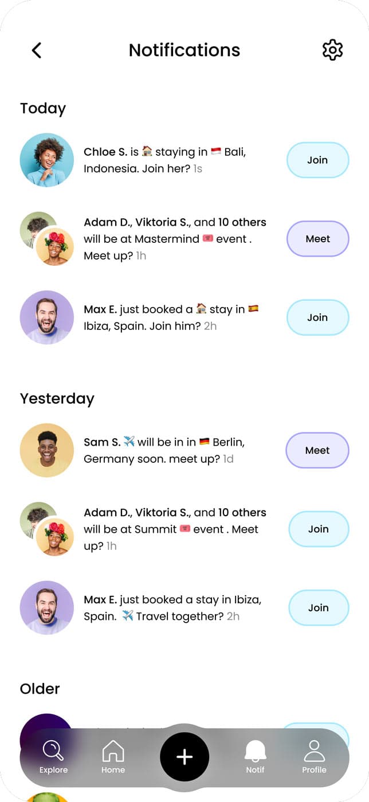Image resolution: width=369 pixels, height=802 pixels.
Task: Join Max E. in Ibiza today
Action: (317, 317)
